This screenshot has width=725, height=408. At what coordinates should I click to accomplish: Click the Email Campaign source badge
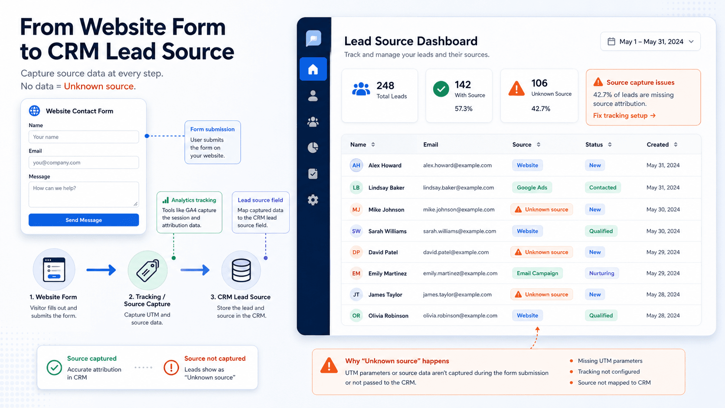(x=537, y=274)
